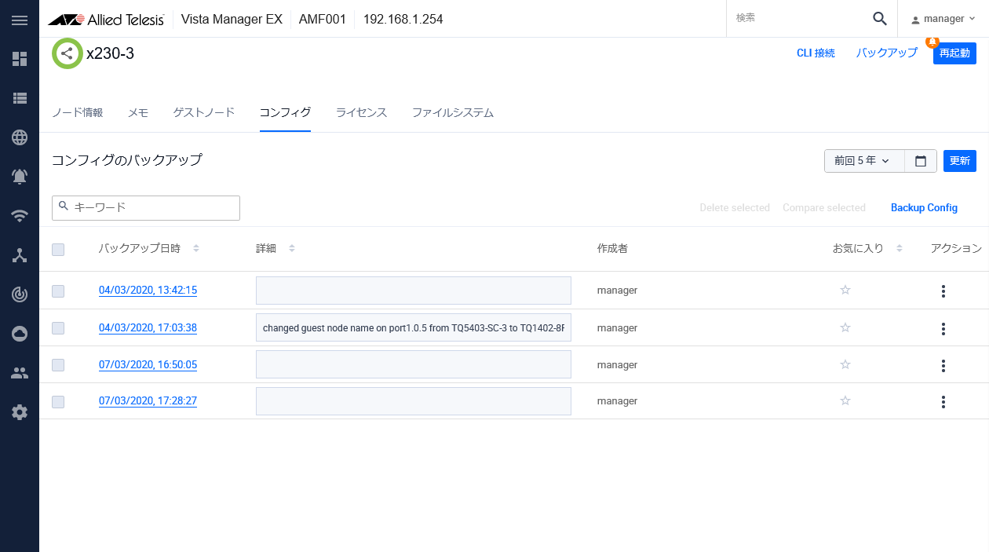Tick the checkbox for 07/03/2020, 17:28:27 backup
This screenshot has height=552, width=989.
click(x=58, y=402)
